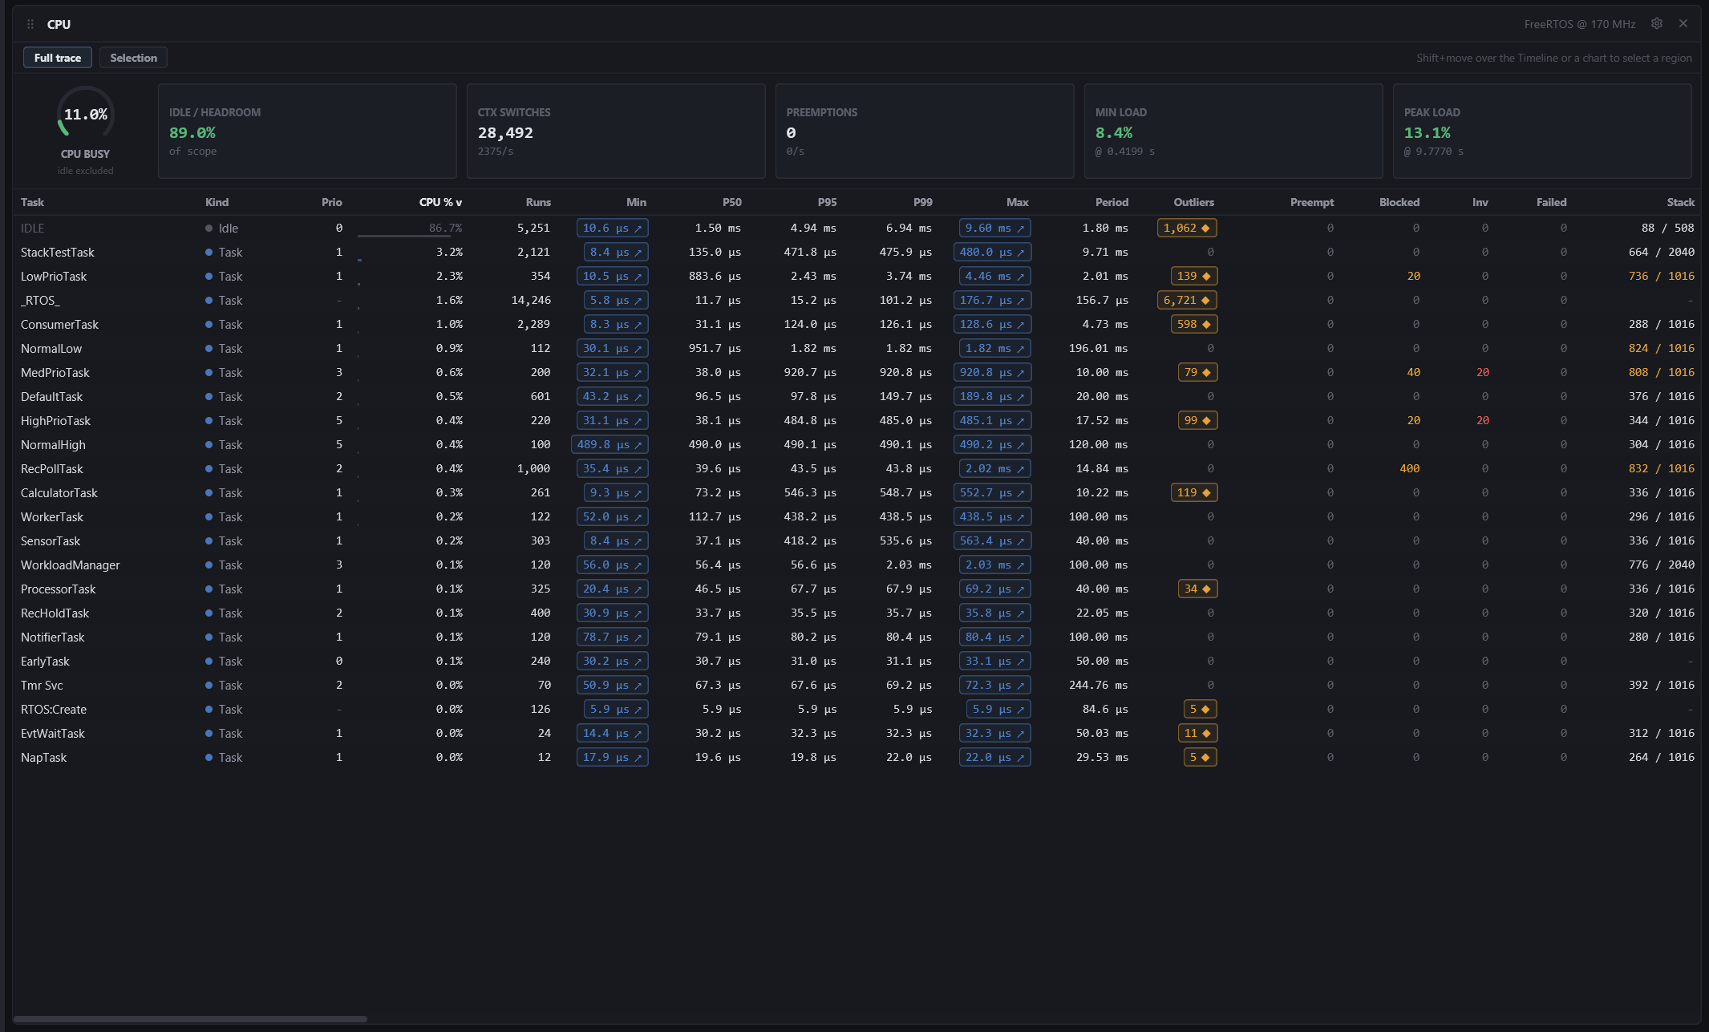1709x1032 pixels.
Task: Open _RTOS_ outliers badge 6,721
Action: (1187, 300)
